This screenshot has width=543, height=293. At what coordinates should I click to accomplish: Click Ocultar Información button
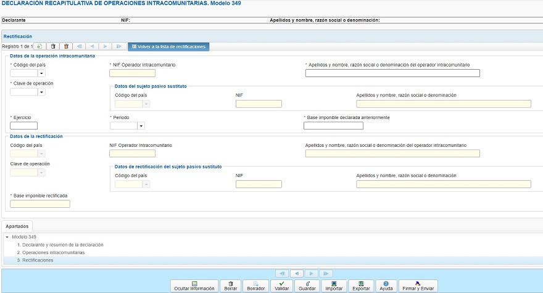click(x=194, y=286)
